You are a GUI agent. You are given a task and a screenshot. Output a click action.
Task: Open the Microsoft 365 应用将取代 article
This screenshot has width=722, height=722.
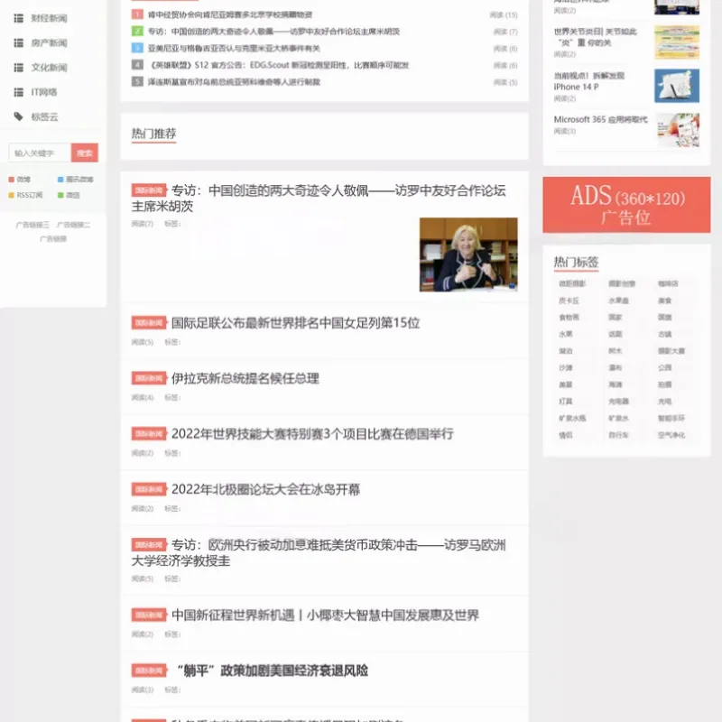coord(600,120)
